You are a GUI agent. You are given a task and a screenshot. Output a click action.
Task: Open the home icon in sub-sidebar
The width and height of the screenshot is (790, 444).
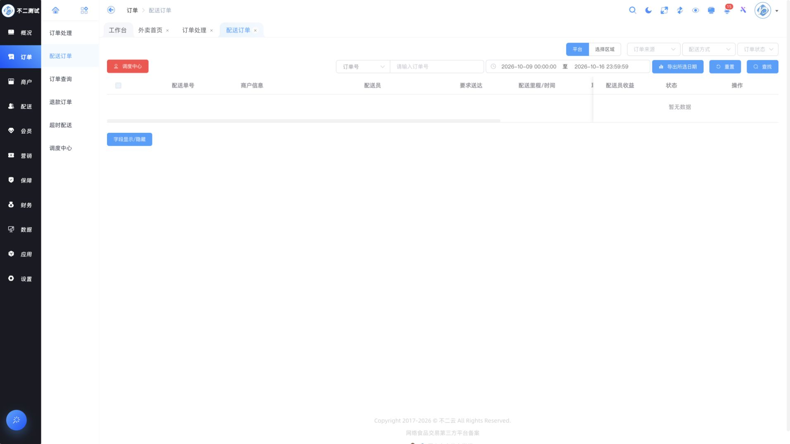tap(55, 10)
